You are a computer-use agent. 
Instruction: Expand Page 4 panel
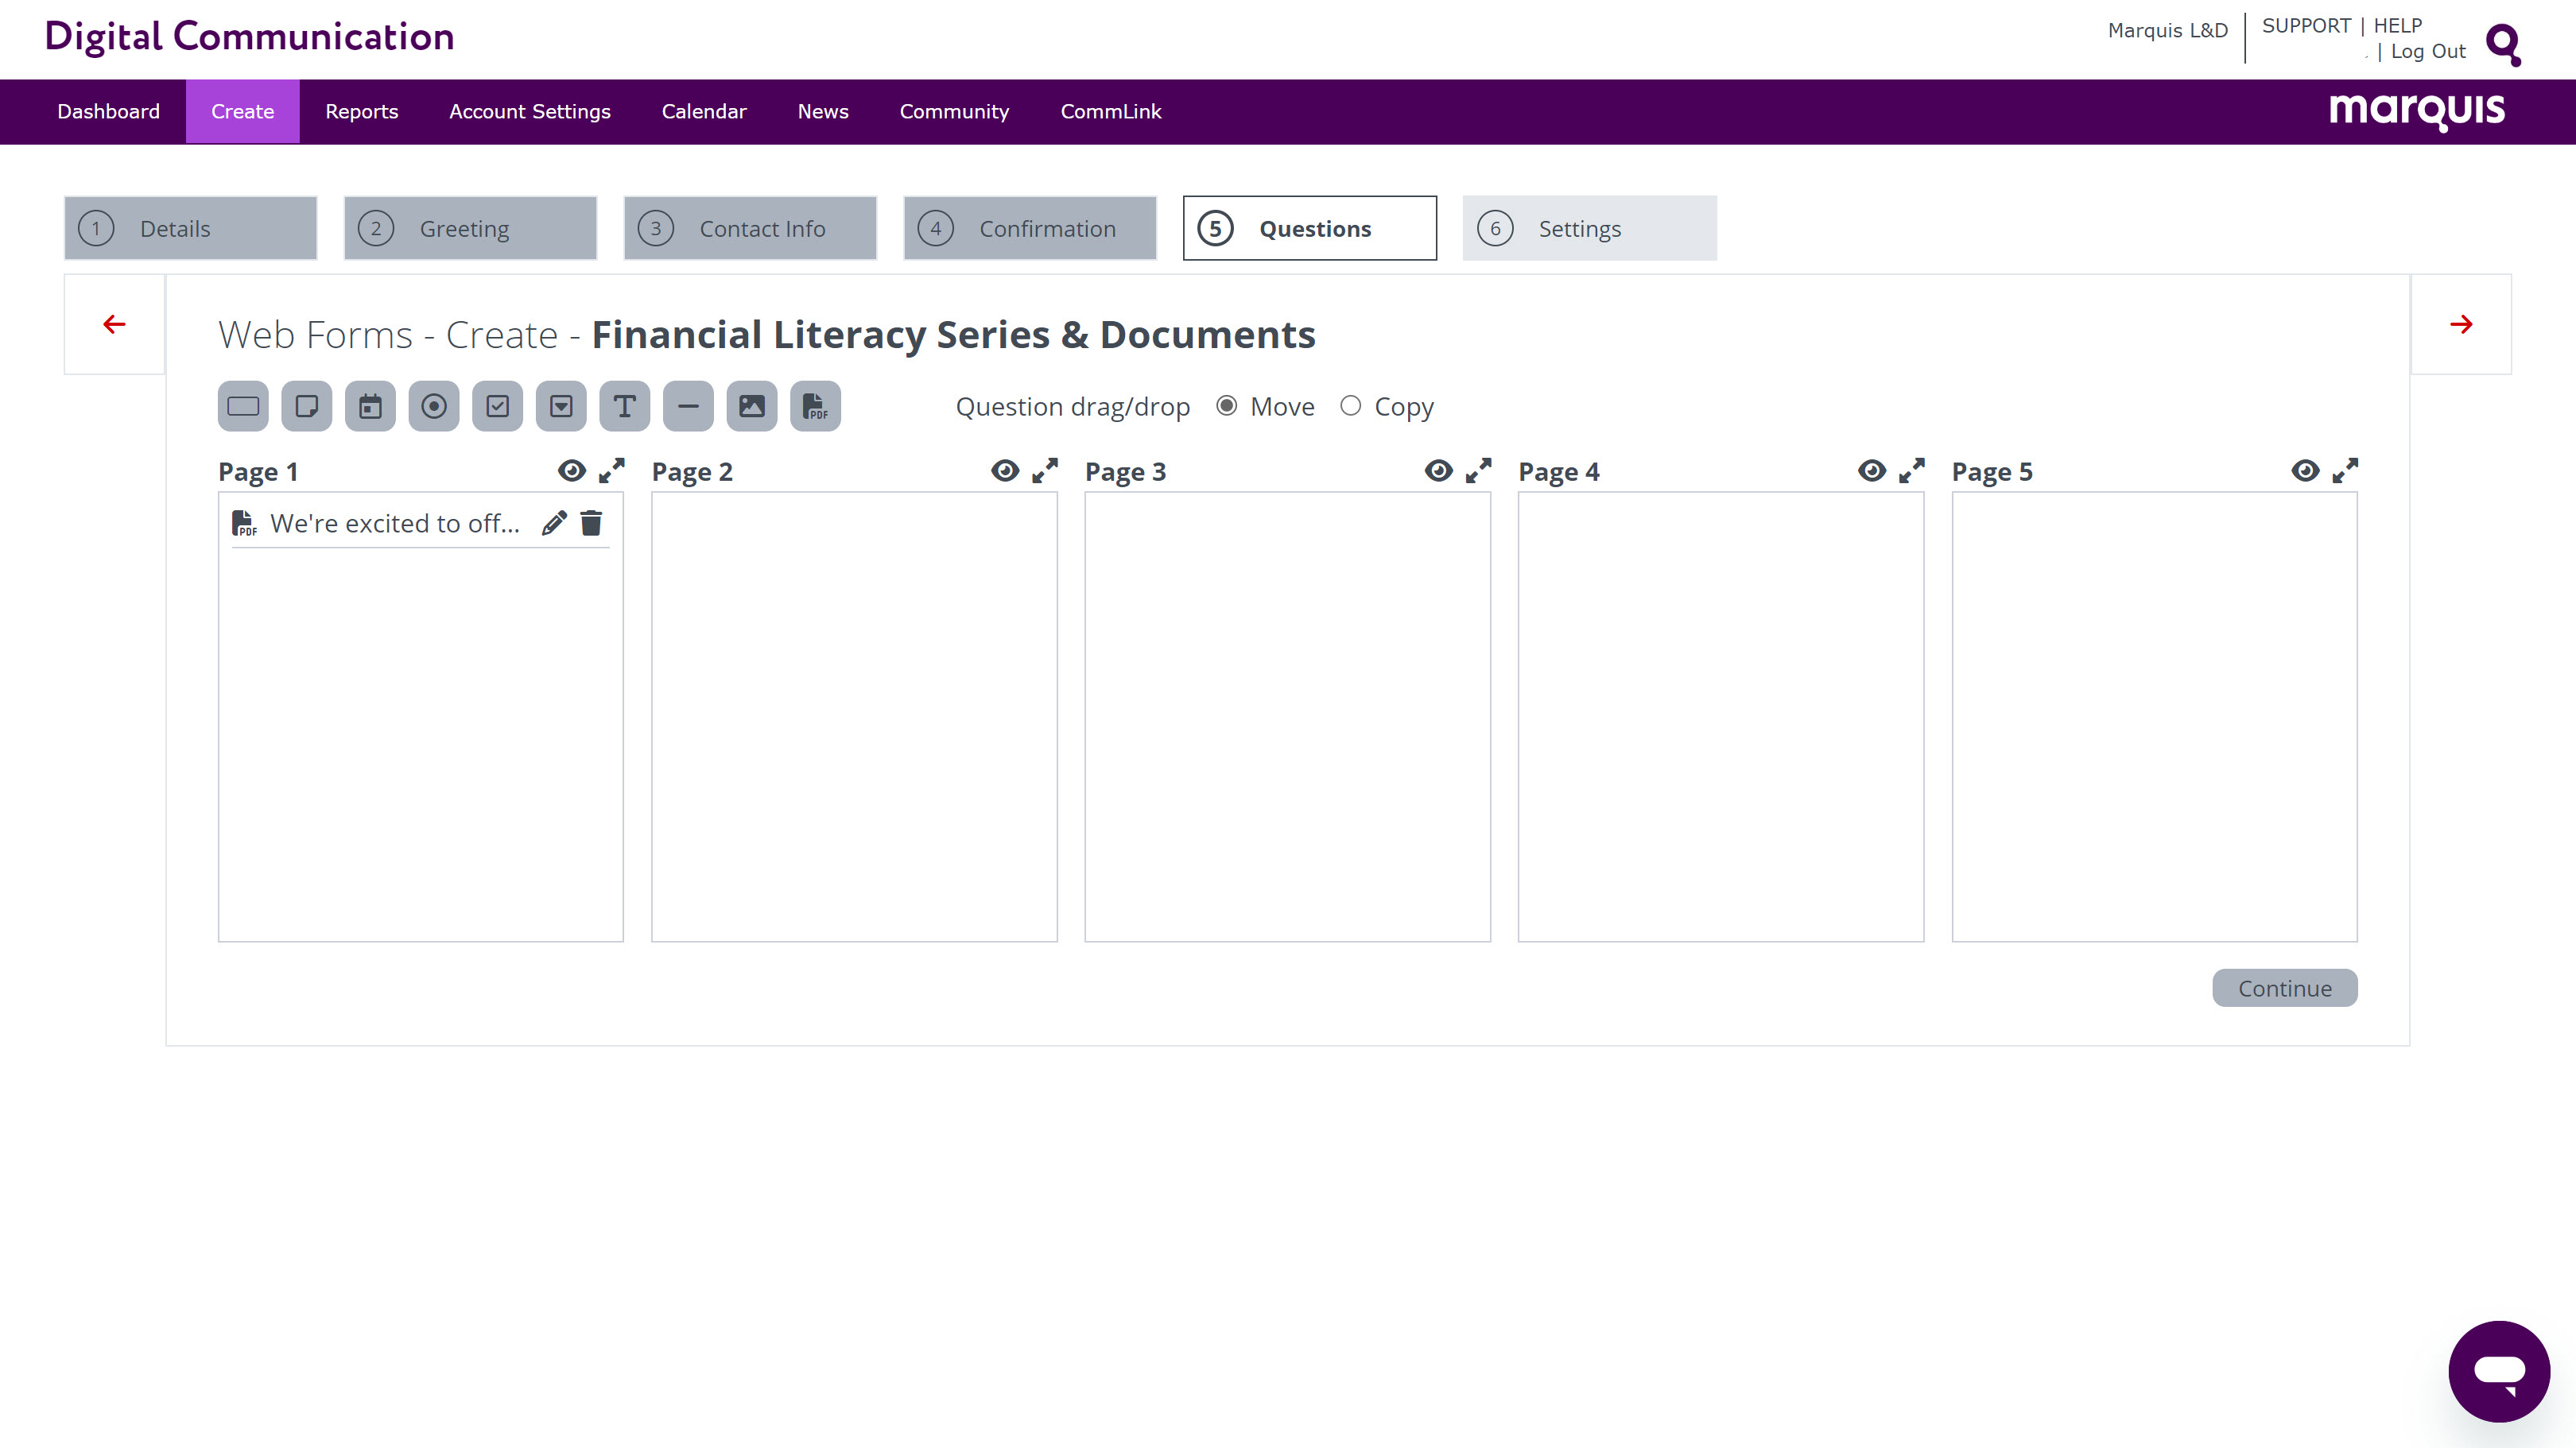pos(1912,470)
